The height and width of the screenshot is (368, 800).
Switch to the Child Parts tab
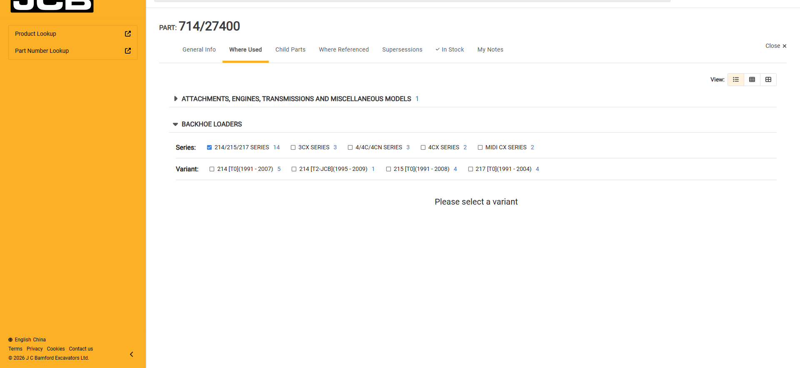[290, 49]
